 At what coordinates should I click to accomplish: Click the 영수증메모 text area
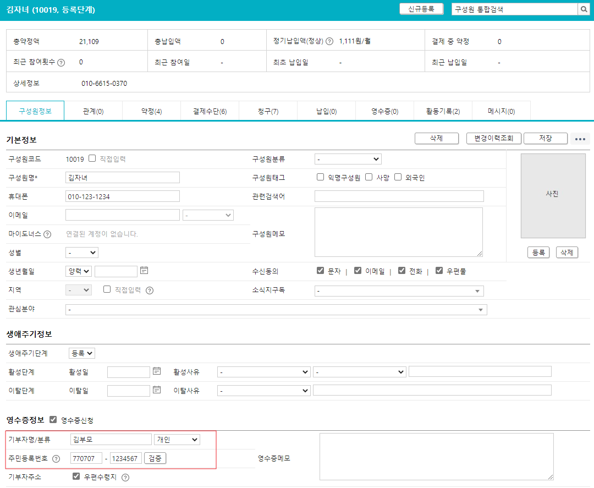(x=436, y=457)
